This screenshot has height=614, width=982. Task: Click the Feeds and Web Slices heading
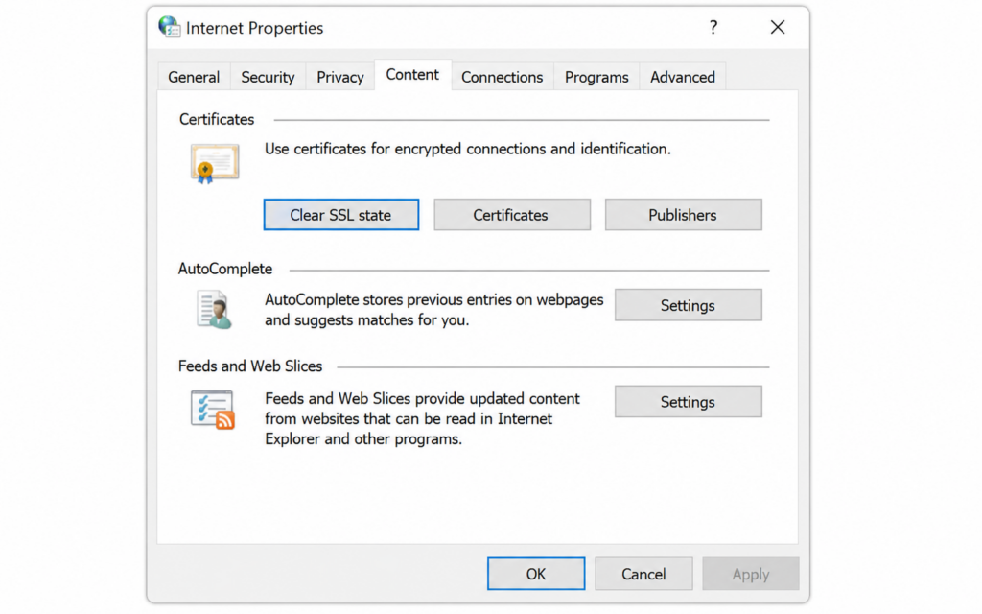tap(250, 366)
